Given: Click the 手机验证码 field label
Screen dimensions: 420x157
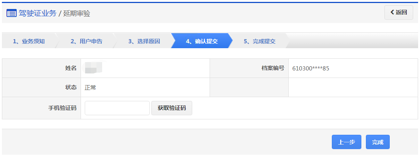Looking at the screenshot, I should pyautogui.click(x=62, y=108).
